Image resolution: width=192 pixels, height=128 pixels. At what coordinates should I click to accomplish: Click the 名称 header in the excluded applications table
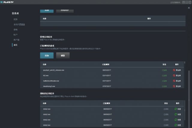(x=44, y=103)
